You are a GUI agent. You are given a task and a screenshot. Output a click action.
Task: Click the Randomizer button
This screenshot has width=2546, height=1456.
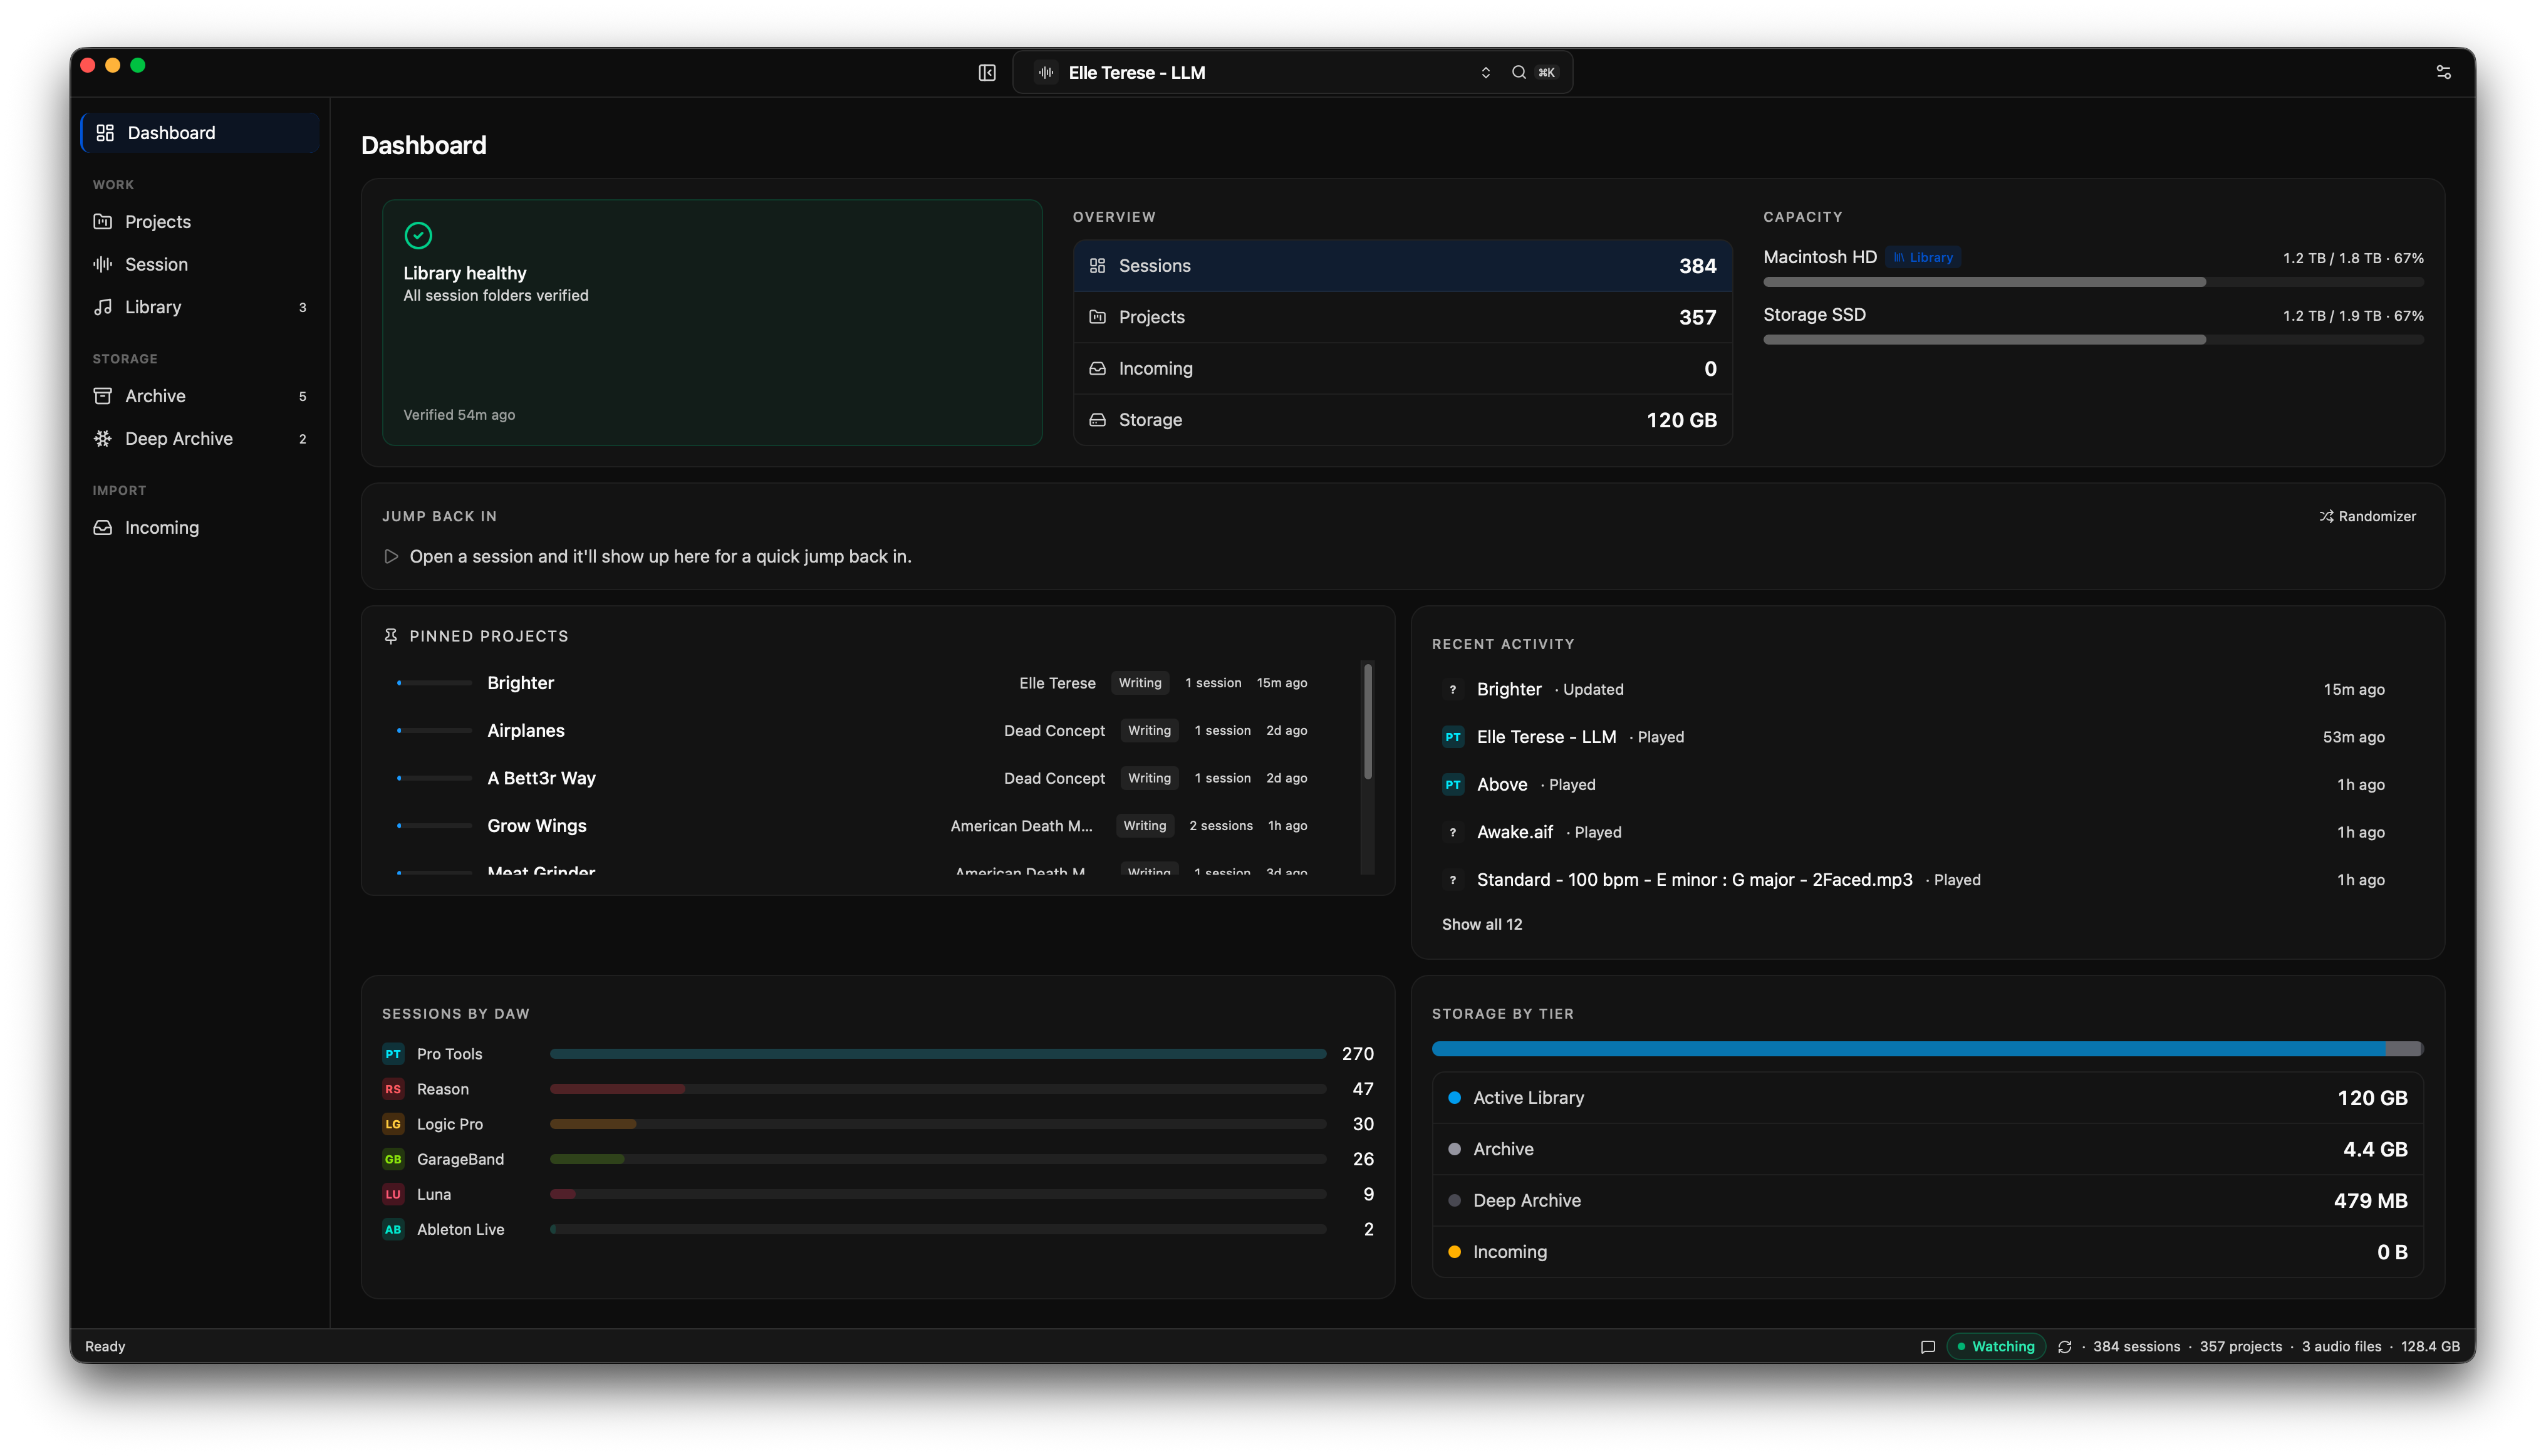[2367, 516]
